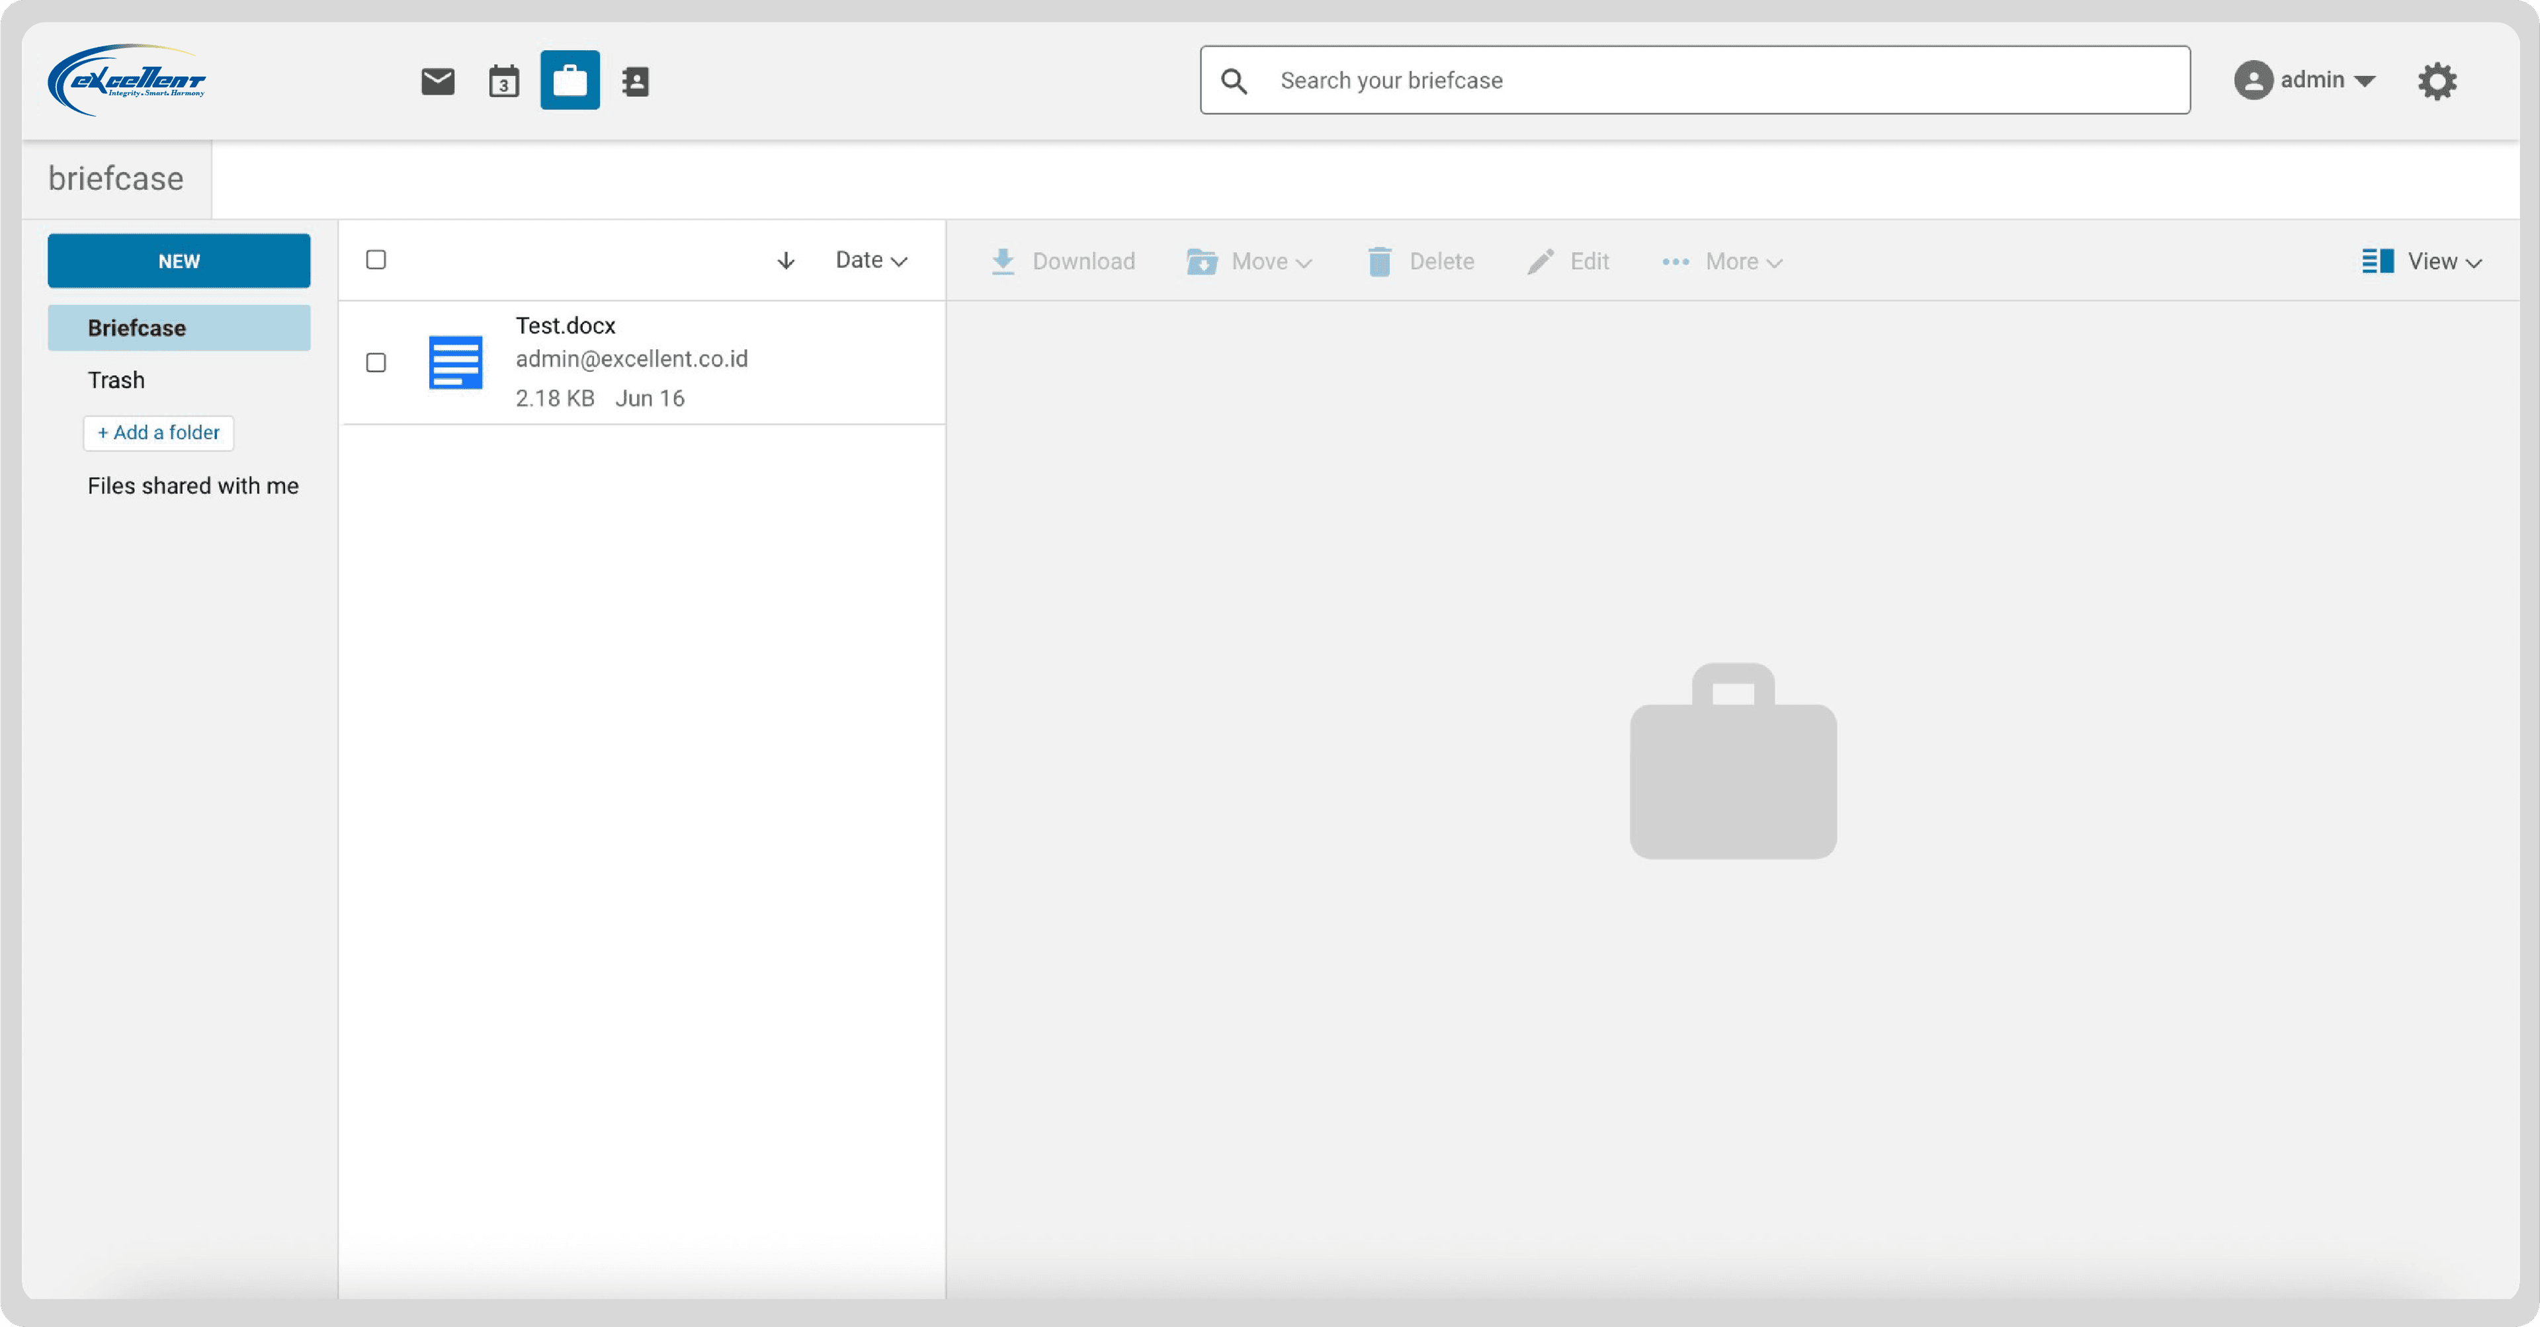Click the NEW button

tap(179, 260)
